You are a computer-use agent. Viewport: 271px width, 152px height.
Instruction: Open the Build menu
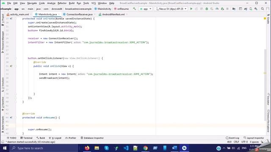(72, 3)
